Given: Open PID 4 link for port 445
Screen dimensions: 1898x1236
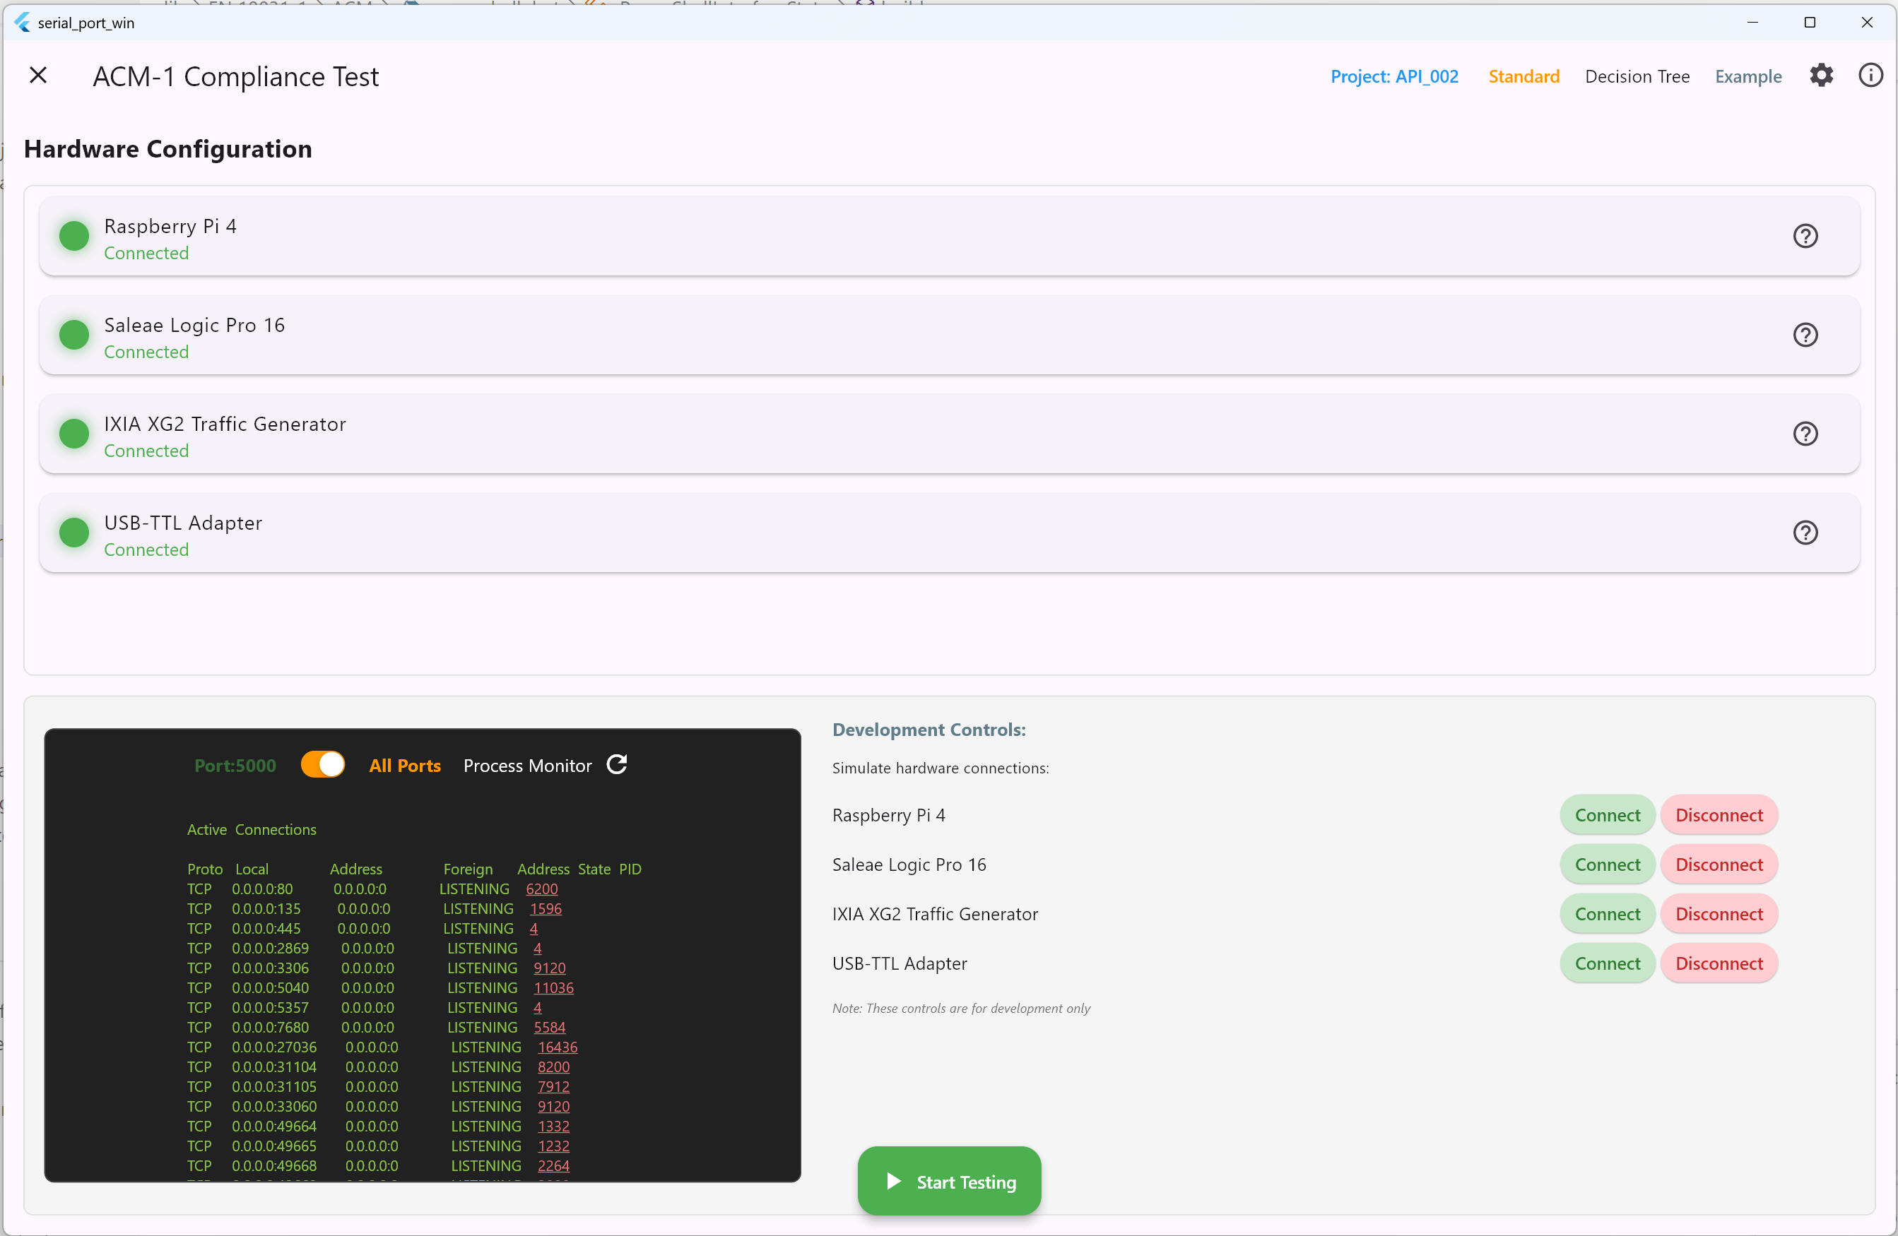Looking at the screenshot, I should pyautogui.click(x=534, y=928).
